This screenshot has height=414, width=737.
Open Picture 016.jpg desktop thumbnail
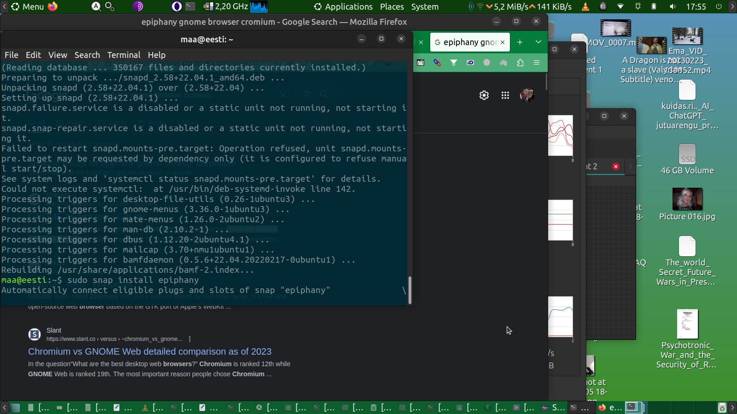point(687,200)
